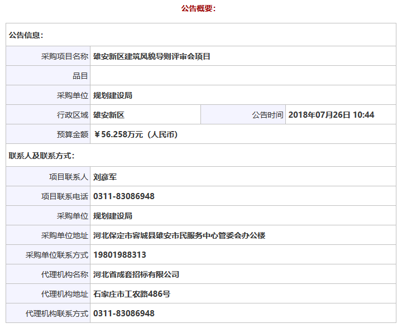The width and height of the screenshot is (402, 328).
Task: Select project name 雄安新区建筑风貌导则评审会项目
Action: pos(152,56)
